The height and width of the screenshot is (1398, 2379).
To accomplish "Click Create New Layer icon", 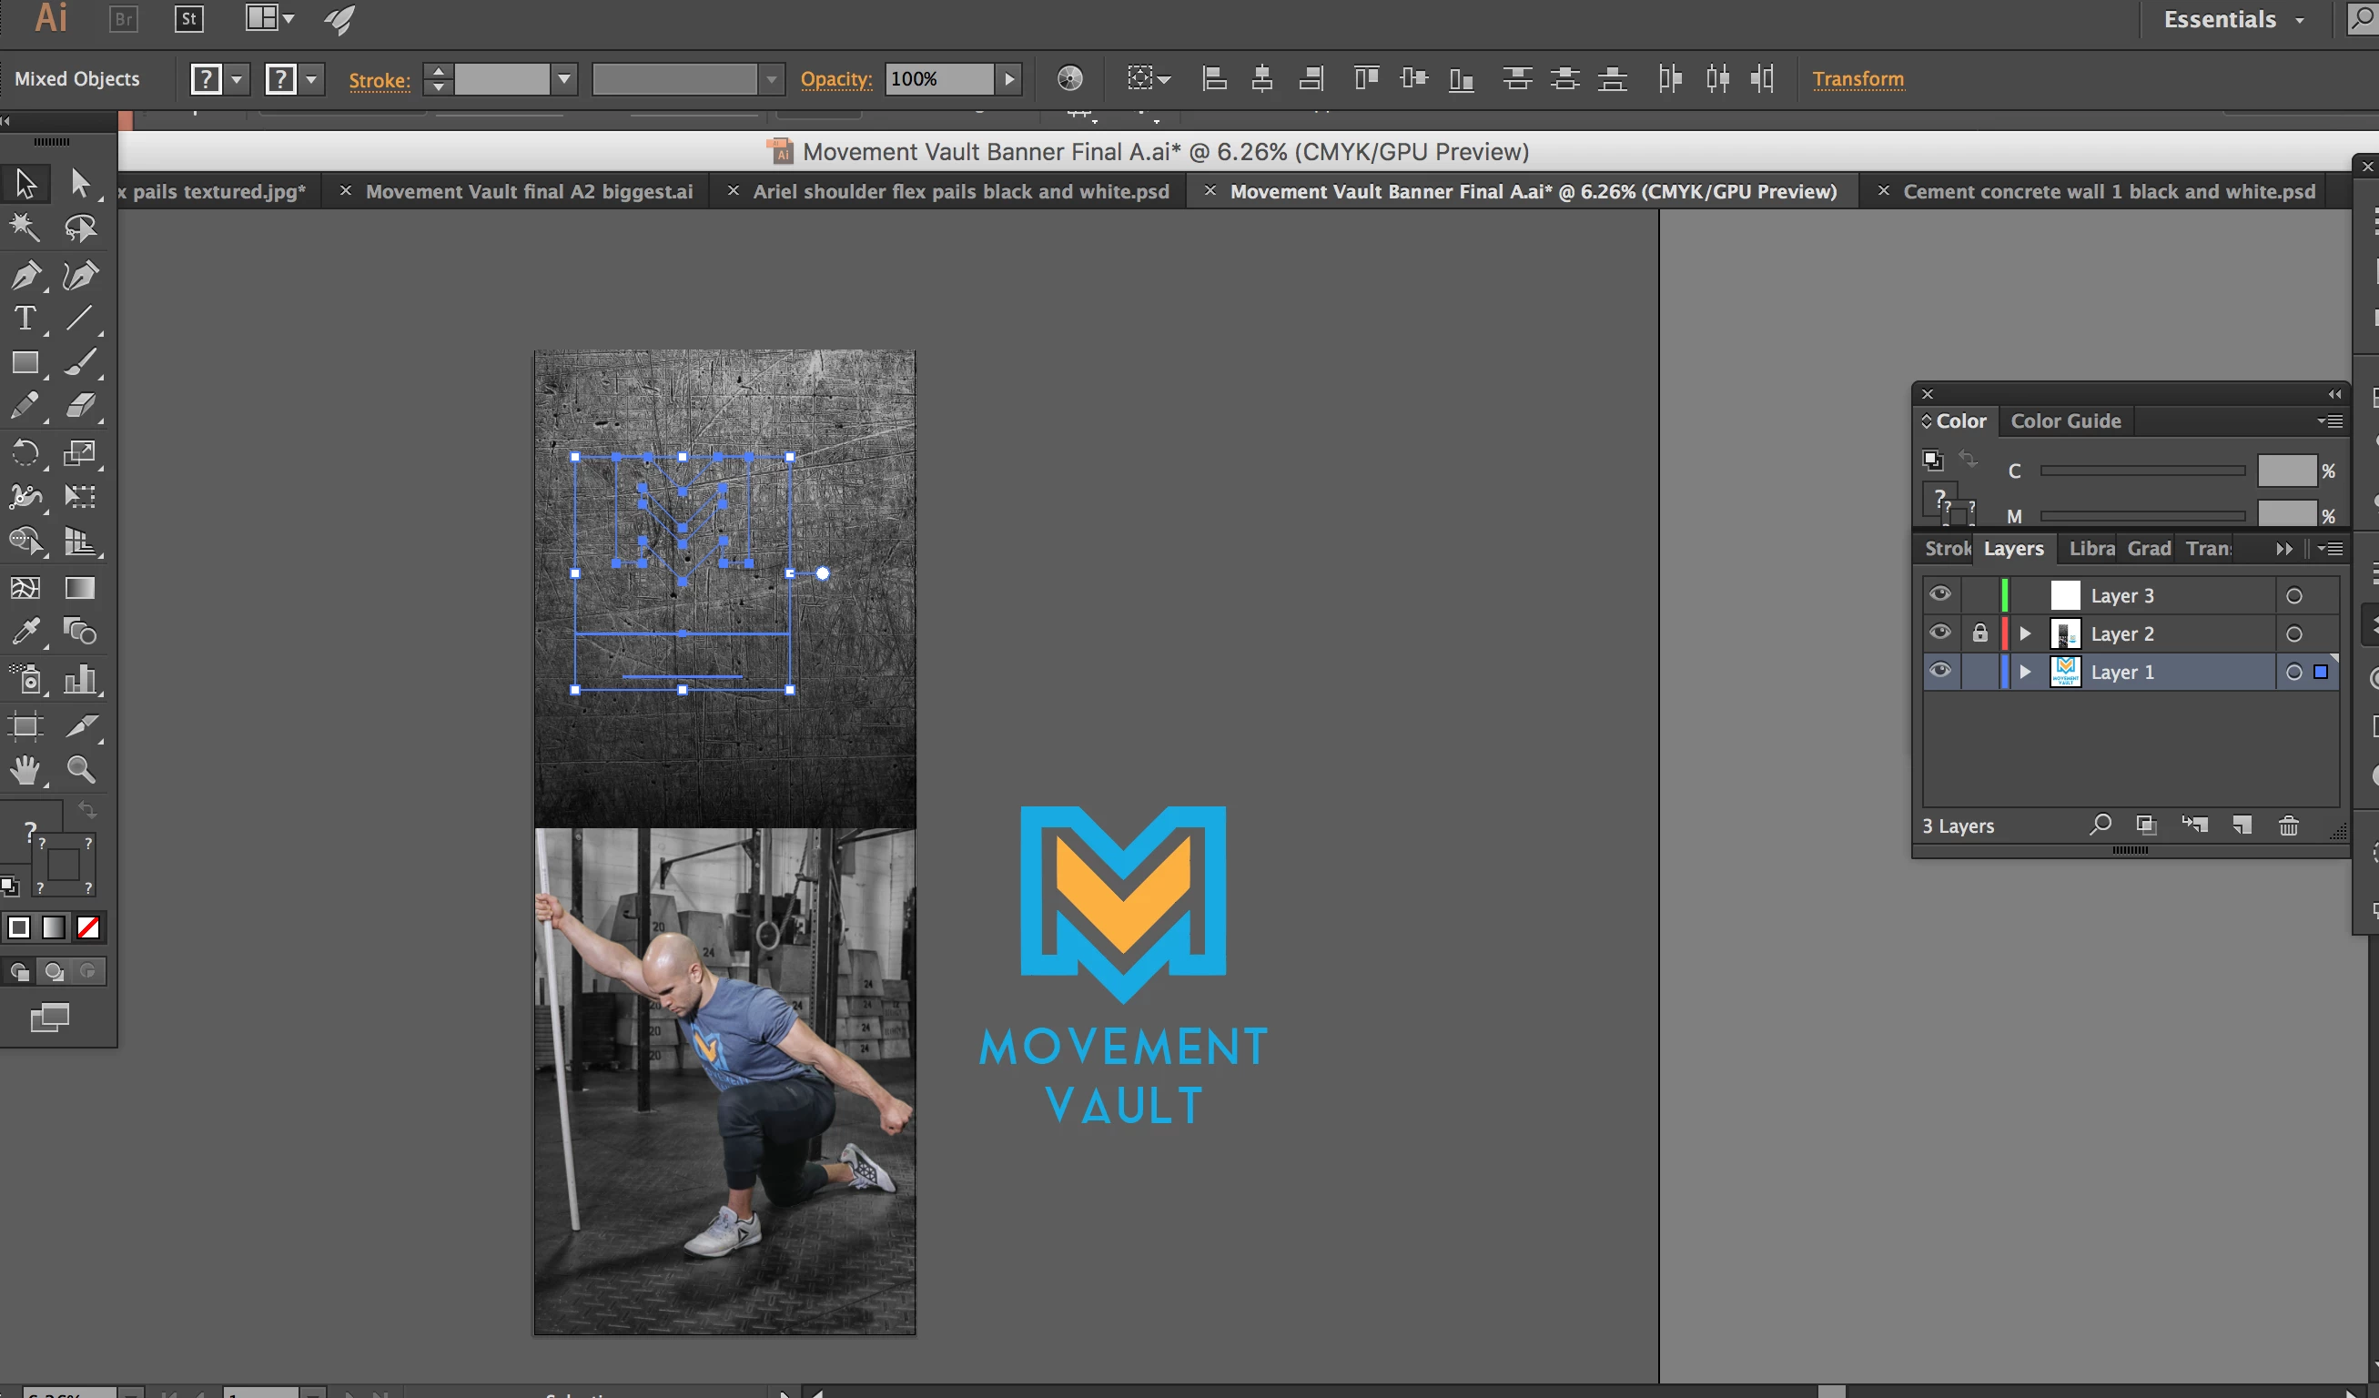I will pos(2242,826).
